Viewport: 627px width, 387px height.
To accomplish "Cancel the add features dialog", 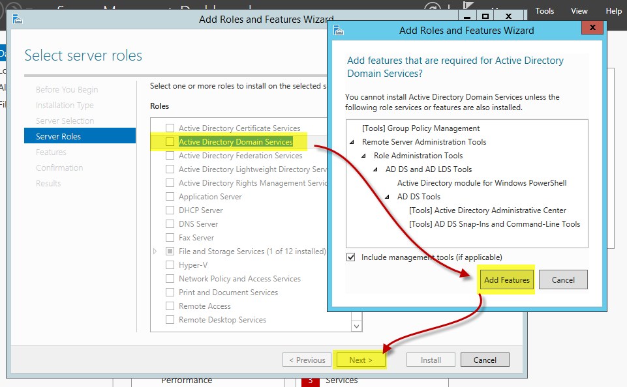I will [563, 279].
